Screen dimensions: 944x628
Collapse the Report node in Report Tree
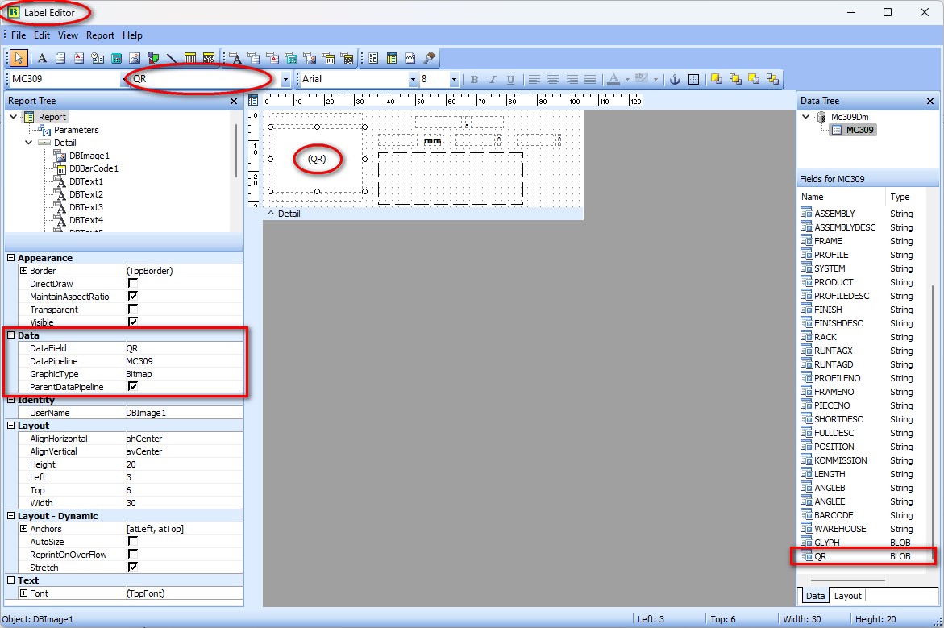tap(13, 117)
